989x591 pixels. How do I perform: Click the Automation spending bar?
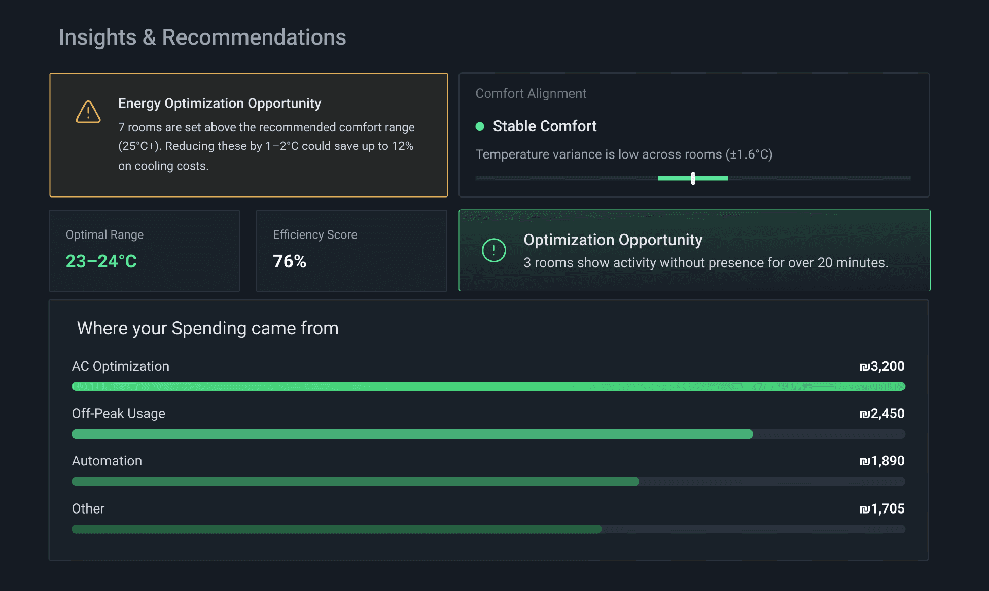point(355,482)
